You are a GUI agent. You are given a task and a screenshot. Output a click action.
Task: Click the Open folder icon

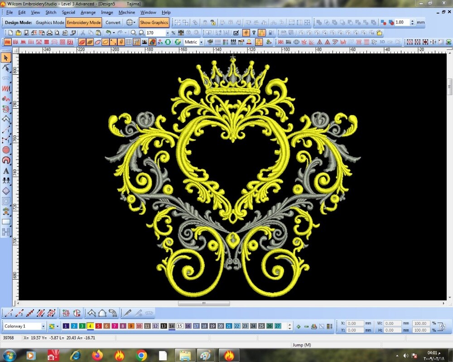18,33
